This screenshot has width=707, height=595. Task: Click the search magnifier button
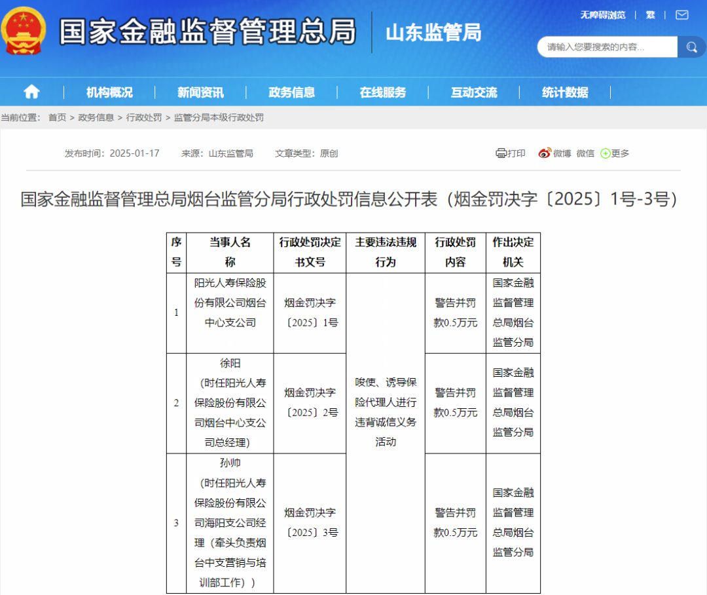pos(691,47)
